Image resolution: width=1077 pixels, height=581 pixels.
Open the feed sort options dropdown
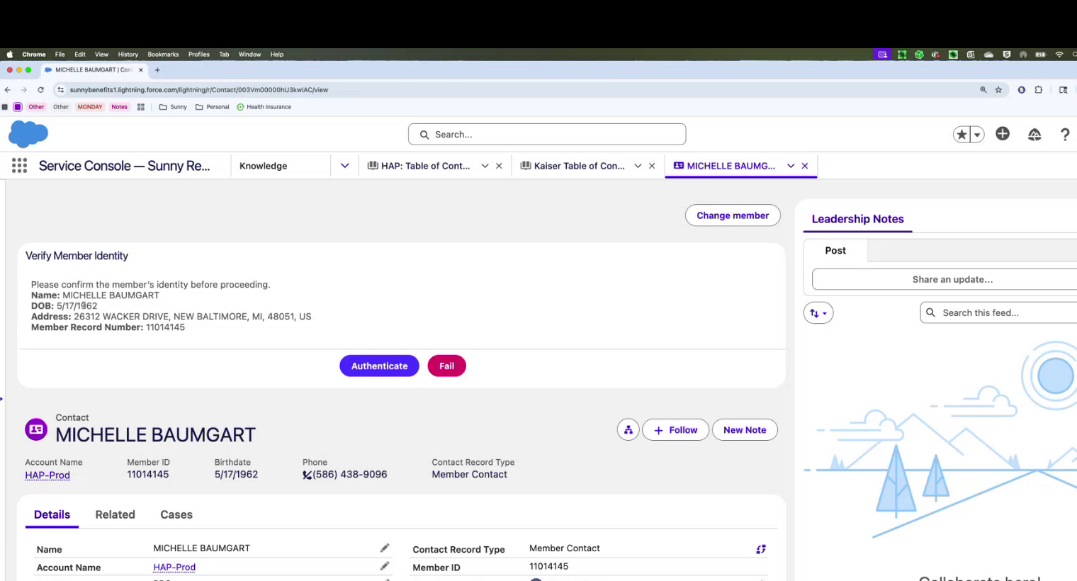tap(818, 313)
